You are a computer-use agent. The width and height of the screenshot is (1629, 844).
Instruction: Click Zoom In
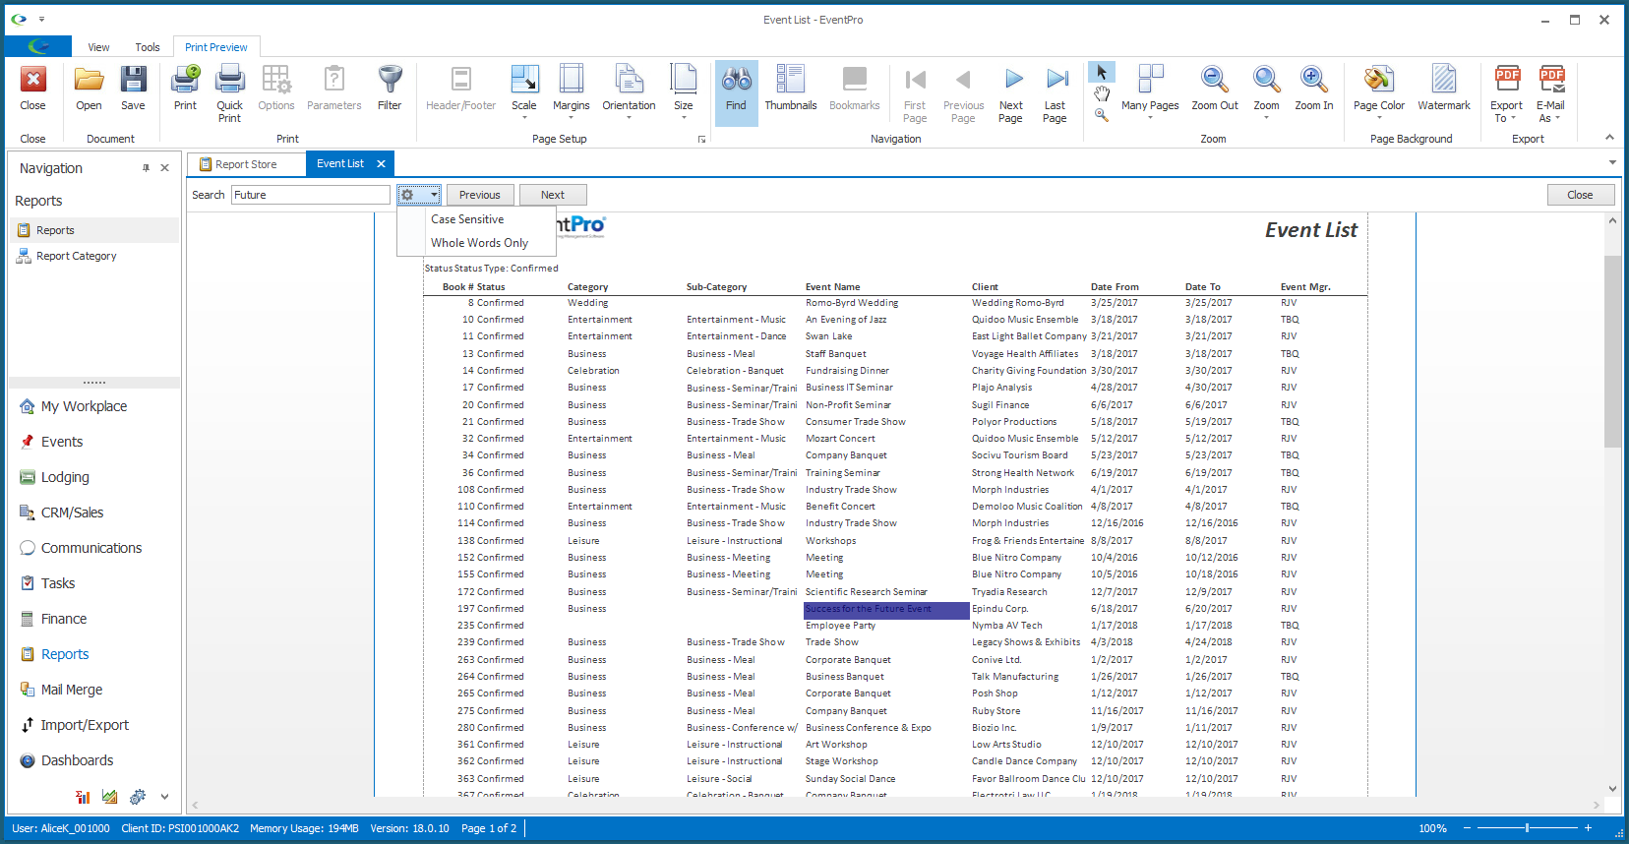coord(1314,89)
